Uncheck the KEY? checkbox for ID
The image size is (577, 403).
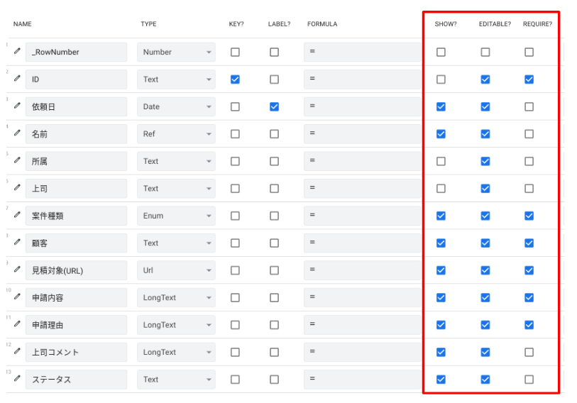(235, 79)
